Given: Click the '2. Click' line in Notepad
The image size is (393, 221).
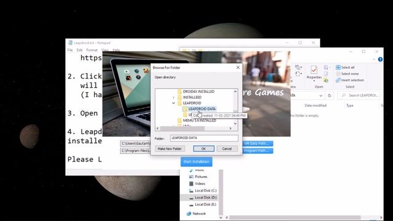Looking at the screenshot, I should coord(85,76).
